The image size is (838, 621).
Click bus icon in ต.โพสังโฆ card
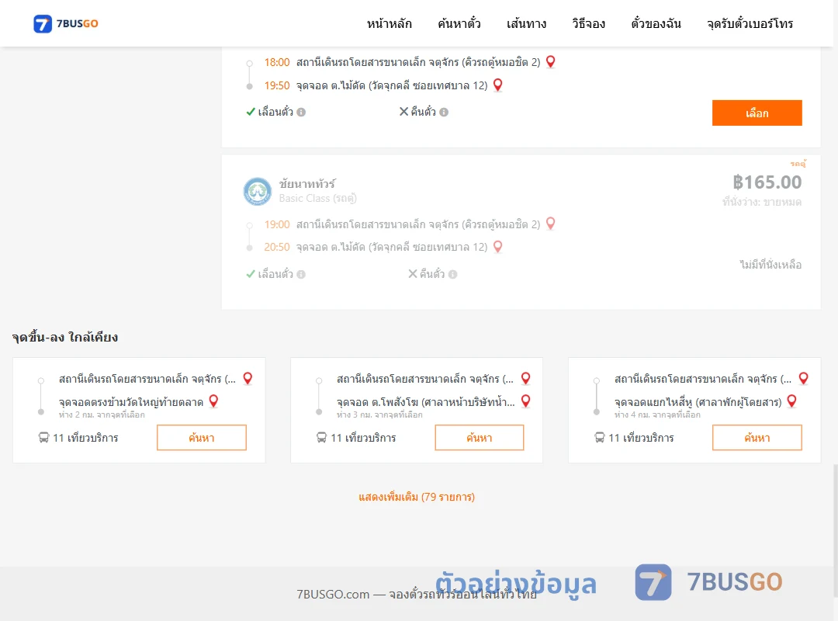click(321, 438)
